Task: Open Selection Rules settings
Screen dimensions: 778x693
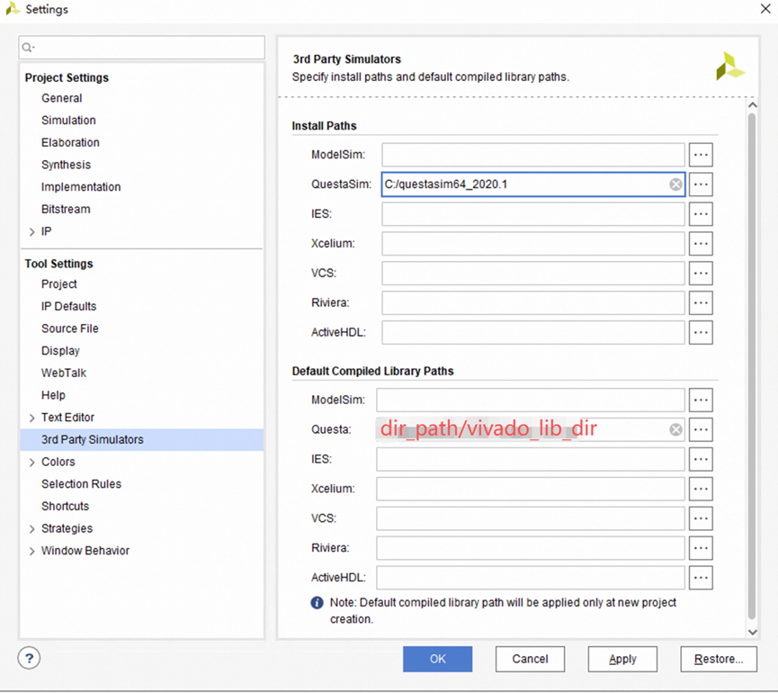Action: tap(81, 484)
